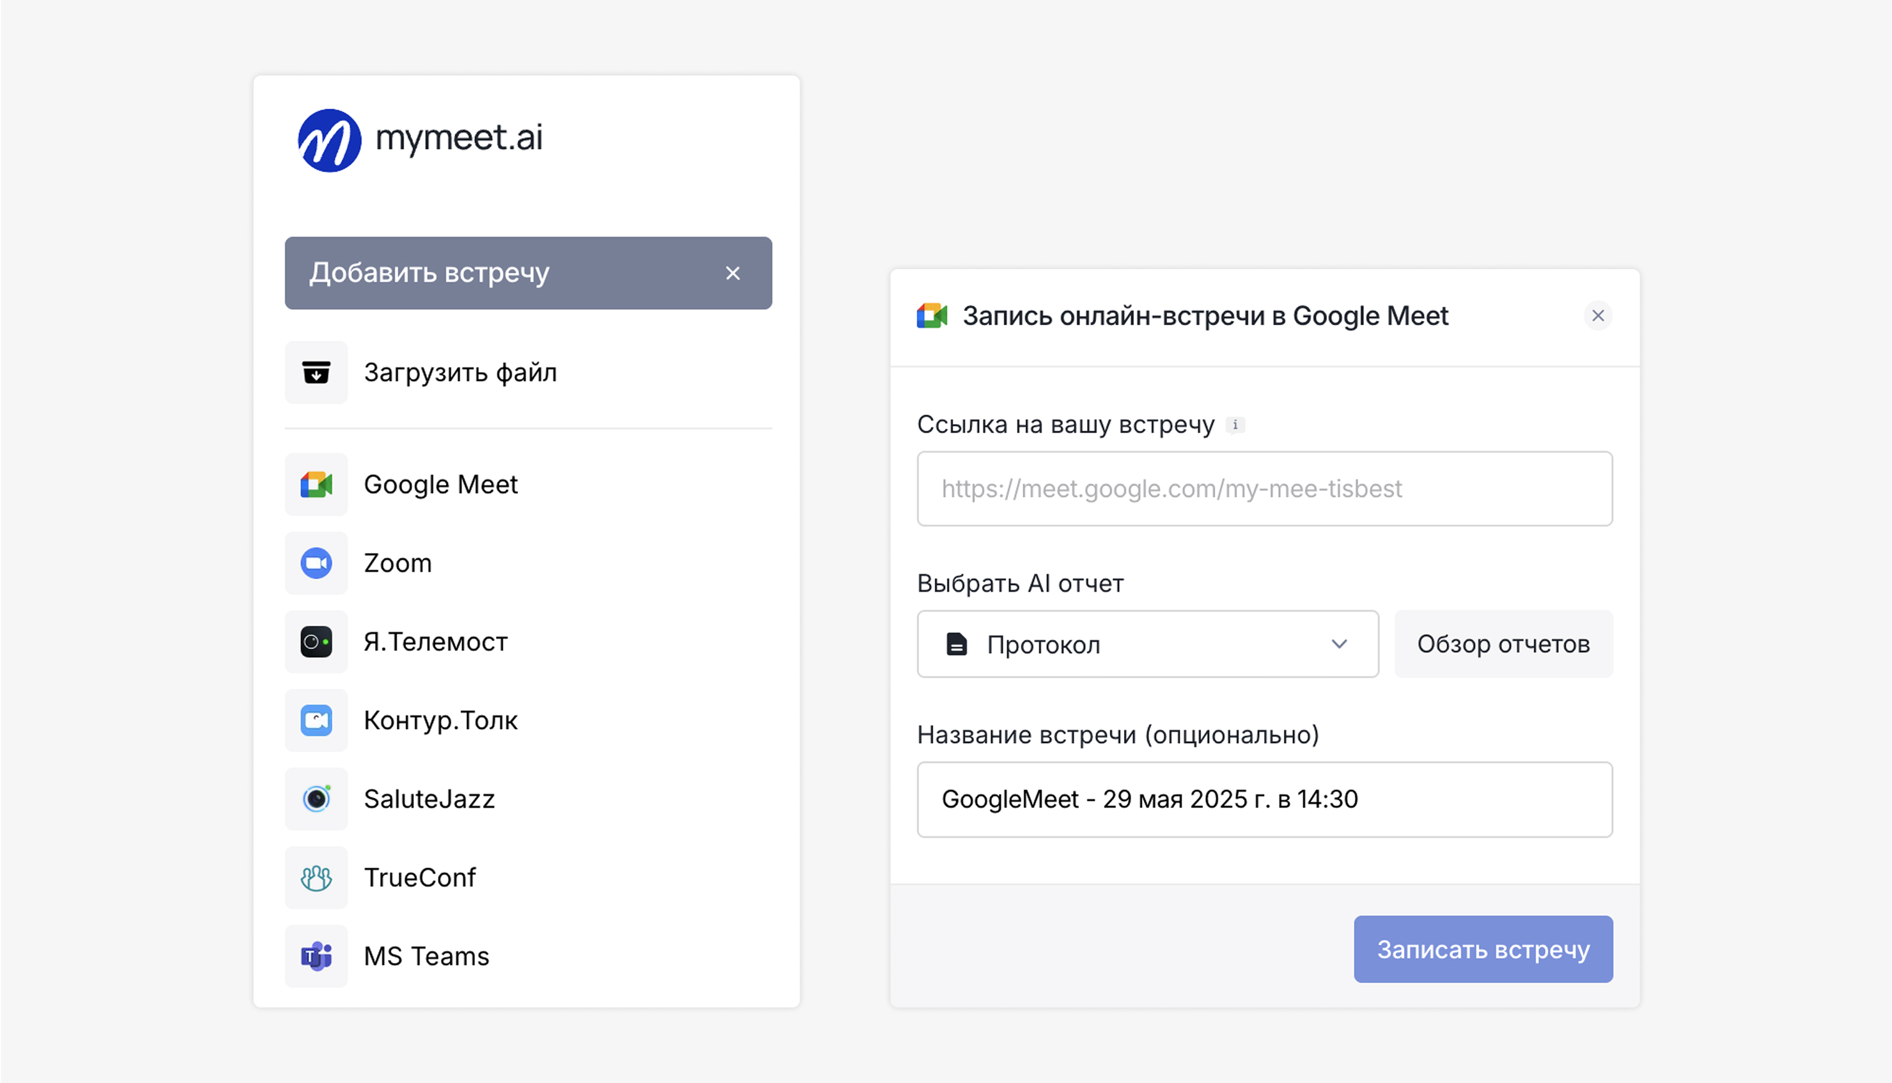Close the Google Meet recording dialog
The height and width of the screenshot is (1083, 1892).
tap(1598, 316)
